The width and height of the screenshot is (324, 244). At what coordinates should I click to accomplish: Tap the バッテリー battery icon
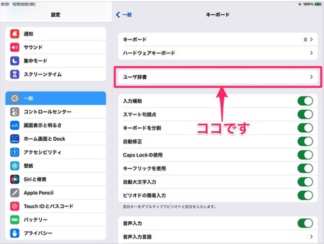click(15, 220)
